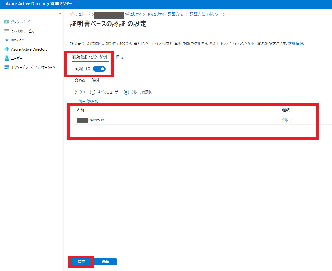This screenshot has height=271, width=332.
Task: Open エンタープライズ アプリケーション in the sidebar
Action: (x=33, y=67)
